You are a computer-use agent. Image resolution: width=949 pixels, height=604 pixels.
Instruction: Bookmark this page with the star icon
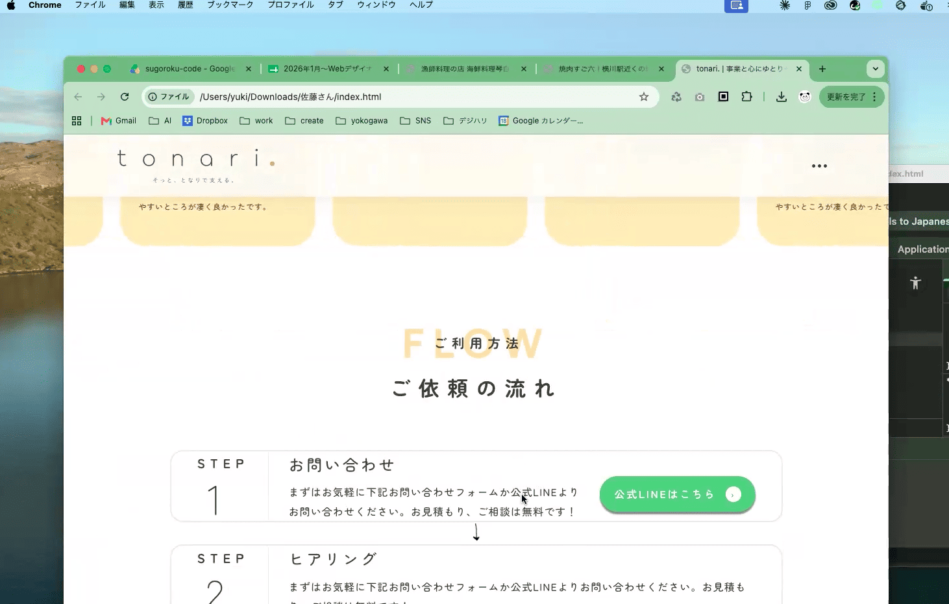644,97
